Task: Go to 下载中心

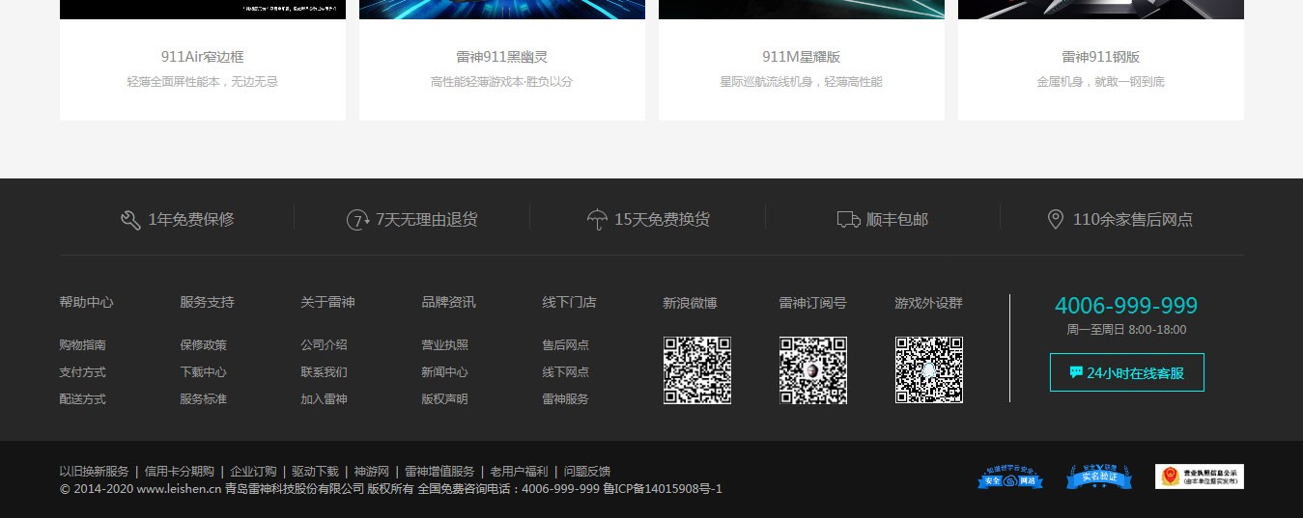Action: 204,371
